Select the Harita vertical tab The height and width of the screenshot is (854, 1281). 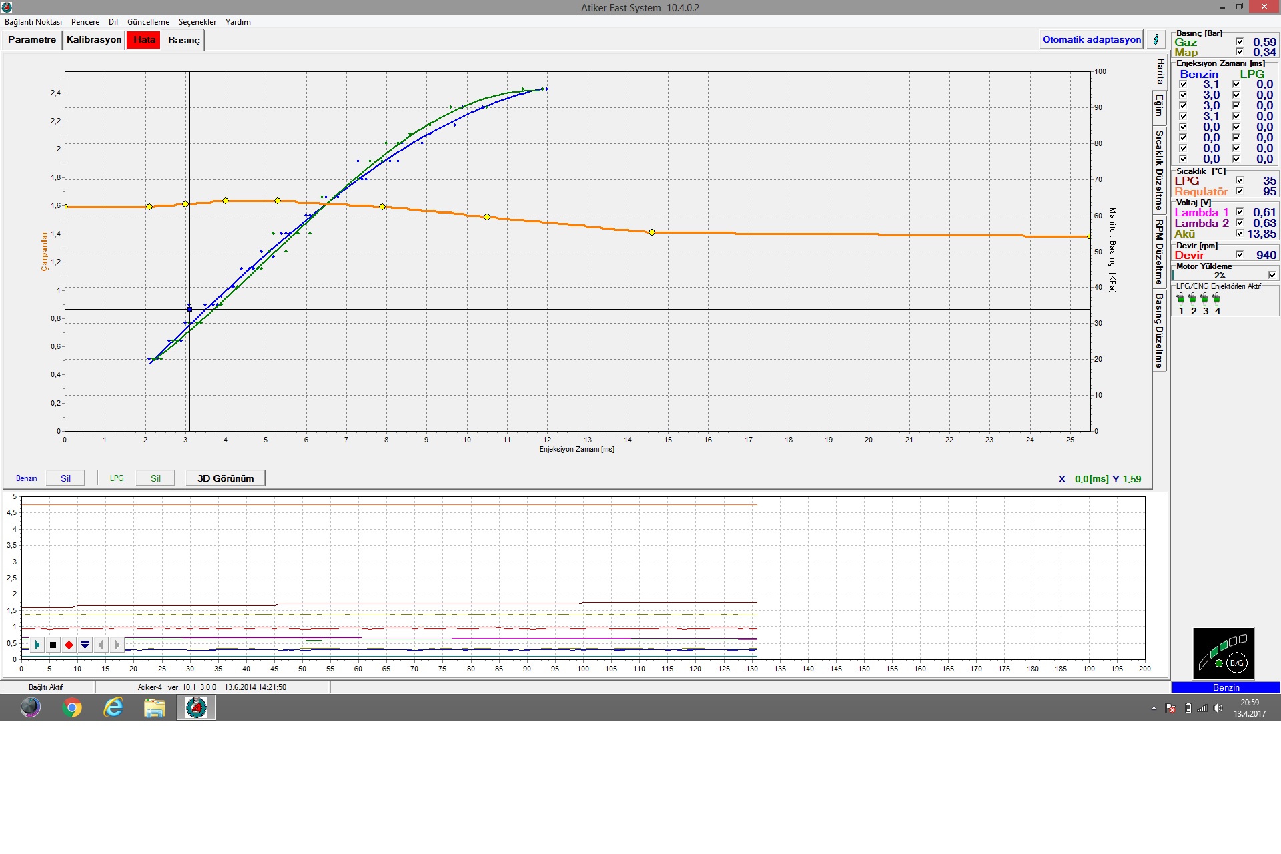(1160, 71)
